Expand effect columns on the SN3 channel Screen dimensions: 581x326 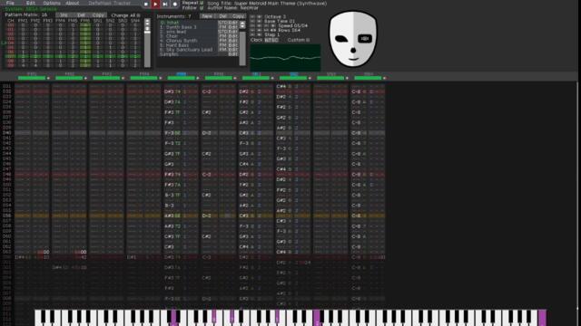point(347,79)
